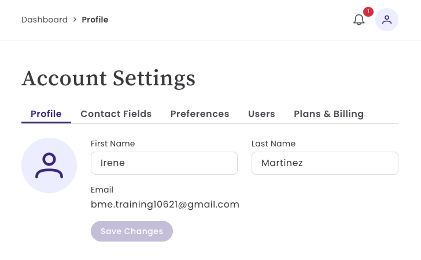The image size is (421, 260).
Task: Go back to Dashboard breadcrumb
Action: 45,20
